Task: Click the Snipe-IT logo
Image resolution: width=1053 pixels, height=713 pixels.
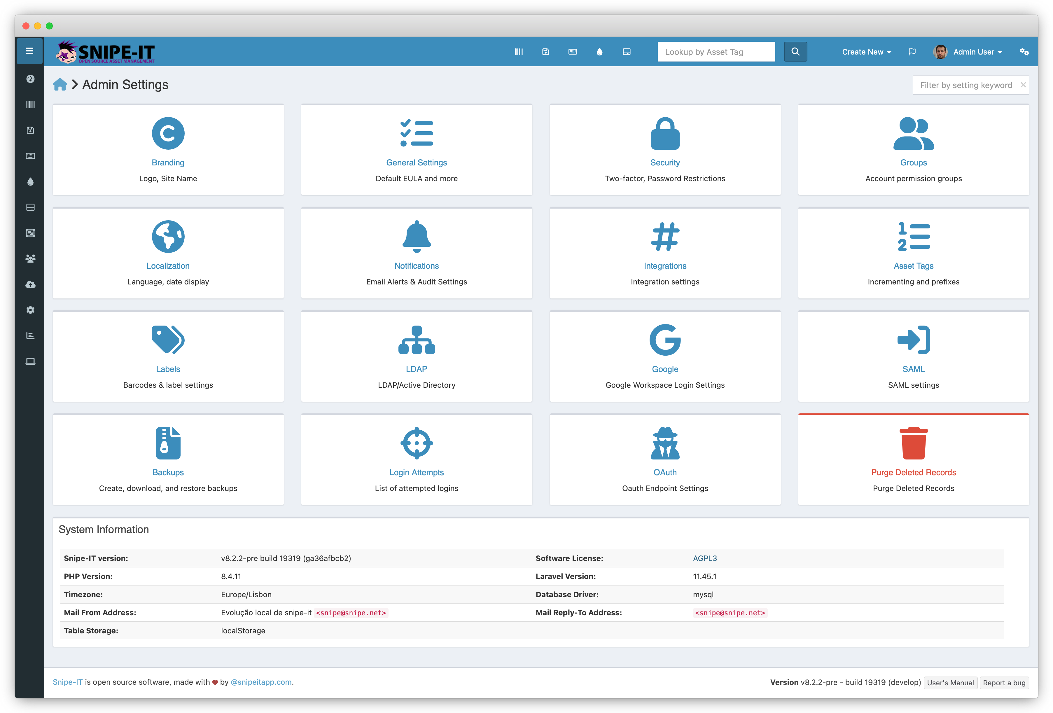Action: point(105,52)
